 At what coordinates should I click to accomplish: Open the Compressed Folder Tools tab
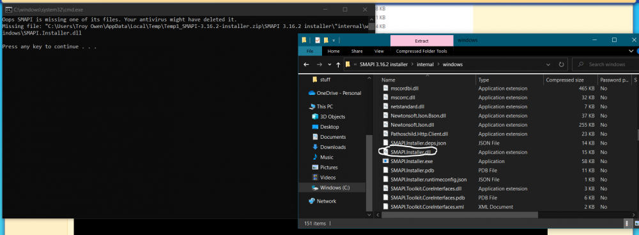[x=421, y=51]
